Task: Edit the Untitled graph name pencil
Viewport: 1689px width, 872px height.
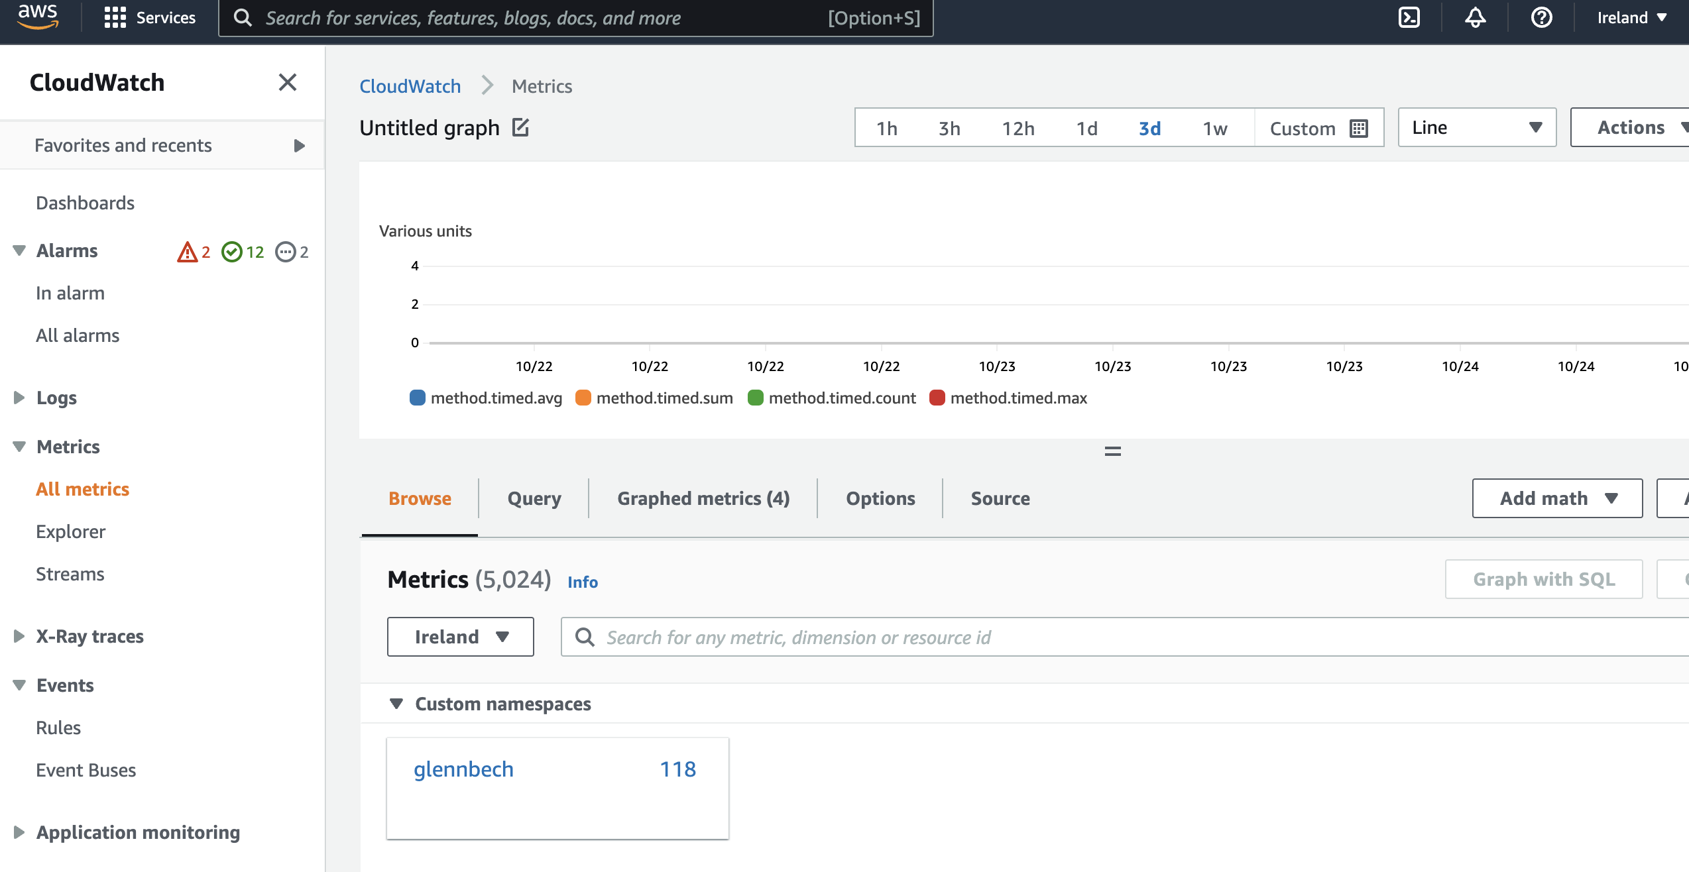Action: [521, 127]
